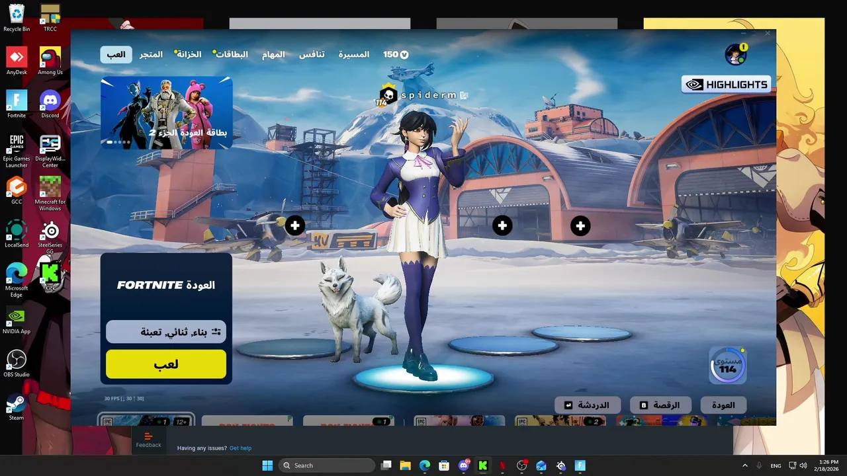Screen dimensions: 847x476
Task: Switch to OBS Studio taskbar icon
Action: pos(522,465)
